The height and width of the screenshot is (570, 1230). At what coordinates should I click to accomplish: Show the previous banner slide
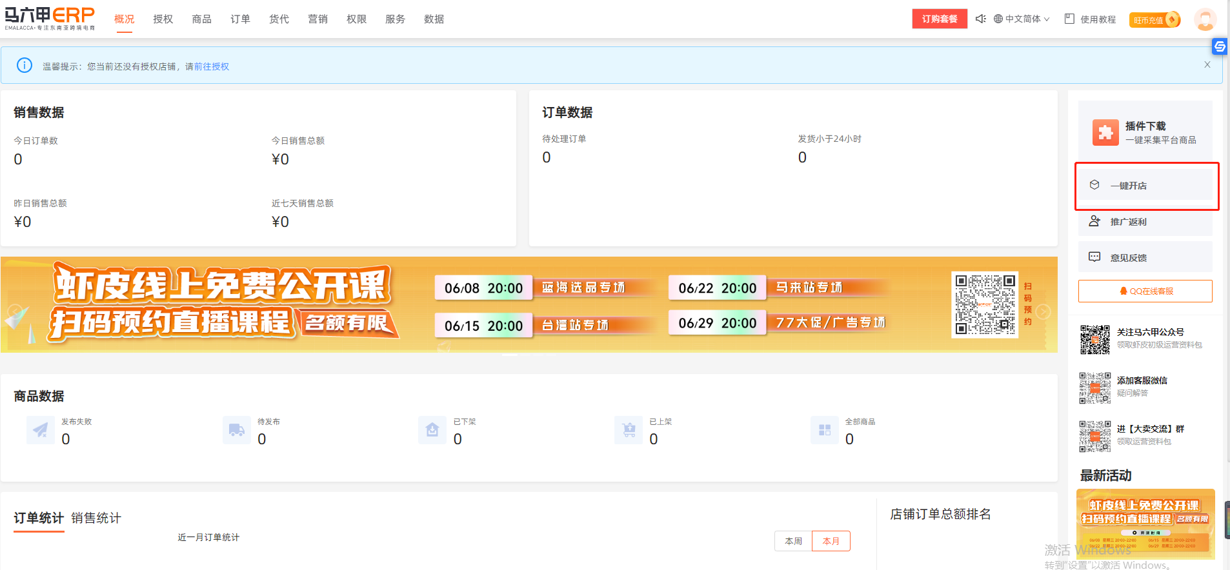click(x=15, y=312)
